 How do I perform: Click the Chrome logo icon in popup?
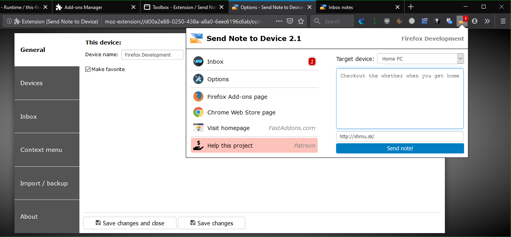198,112
